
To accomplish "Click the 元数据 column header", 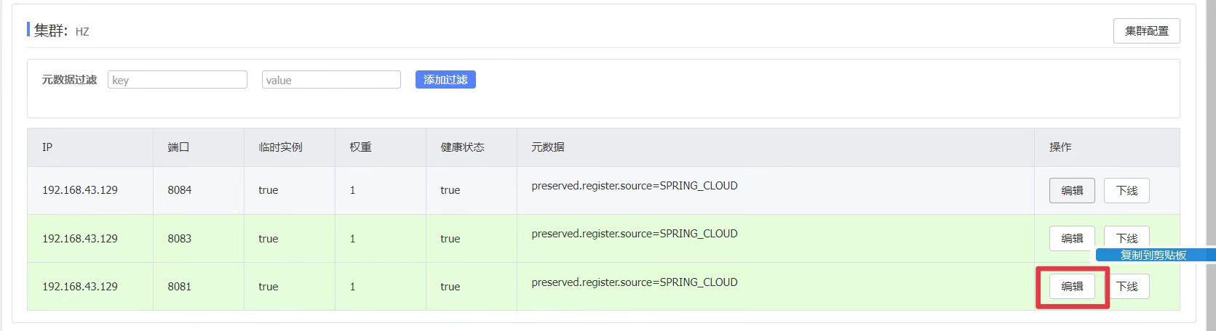I will click(x=548, y=147).
